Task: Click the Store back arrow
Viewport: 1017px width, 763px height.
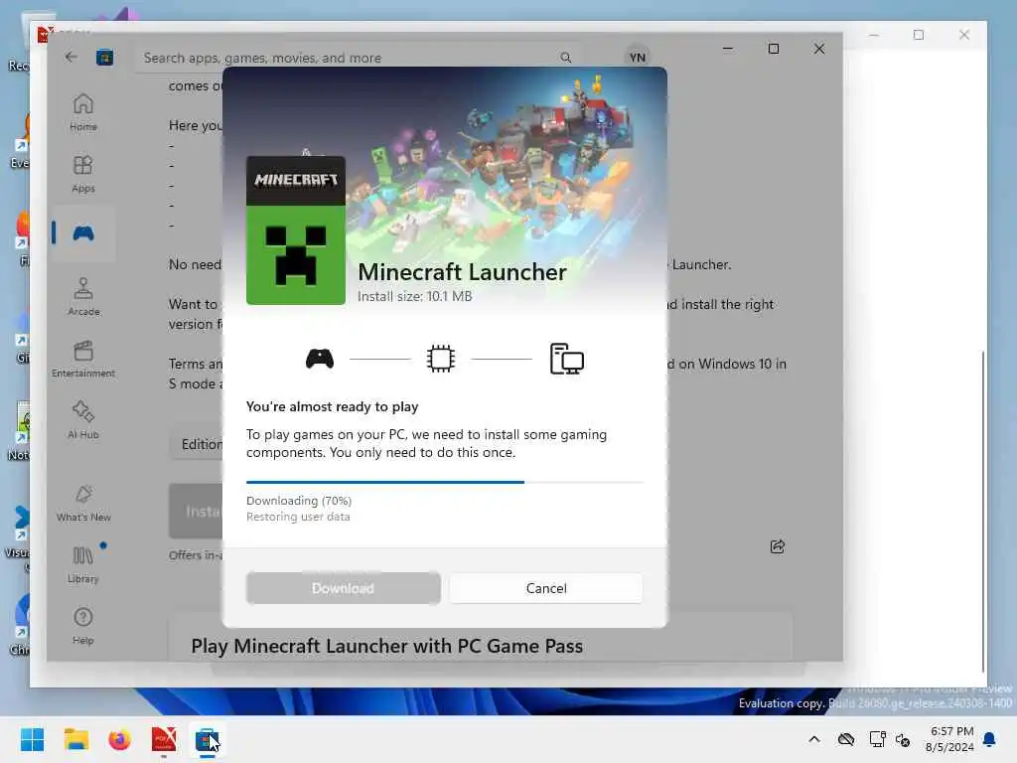Action: pyautogui.click(x=71, y=57)
